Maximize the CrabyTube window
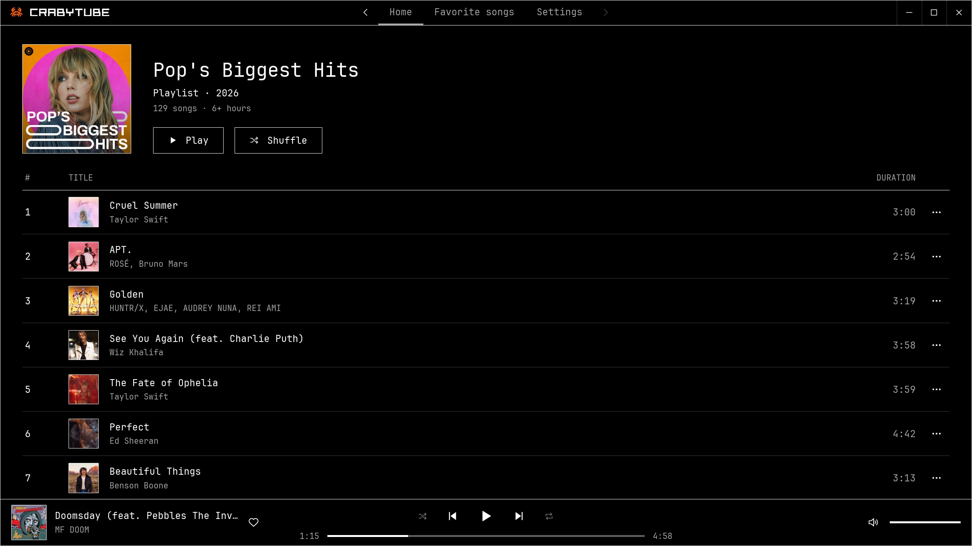Image resolution: width=972 pixels, height=546 pixels. pos(934,13)
